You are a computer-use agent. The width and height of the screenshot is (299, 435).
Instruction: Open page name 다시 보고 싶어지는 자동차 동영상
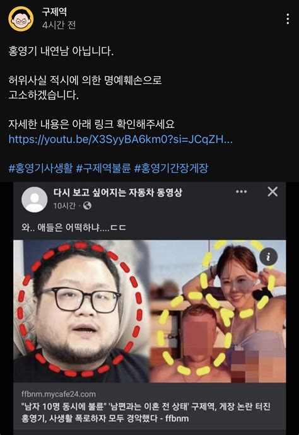[118, 192]
